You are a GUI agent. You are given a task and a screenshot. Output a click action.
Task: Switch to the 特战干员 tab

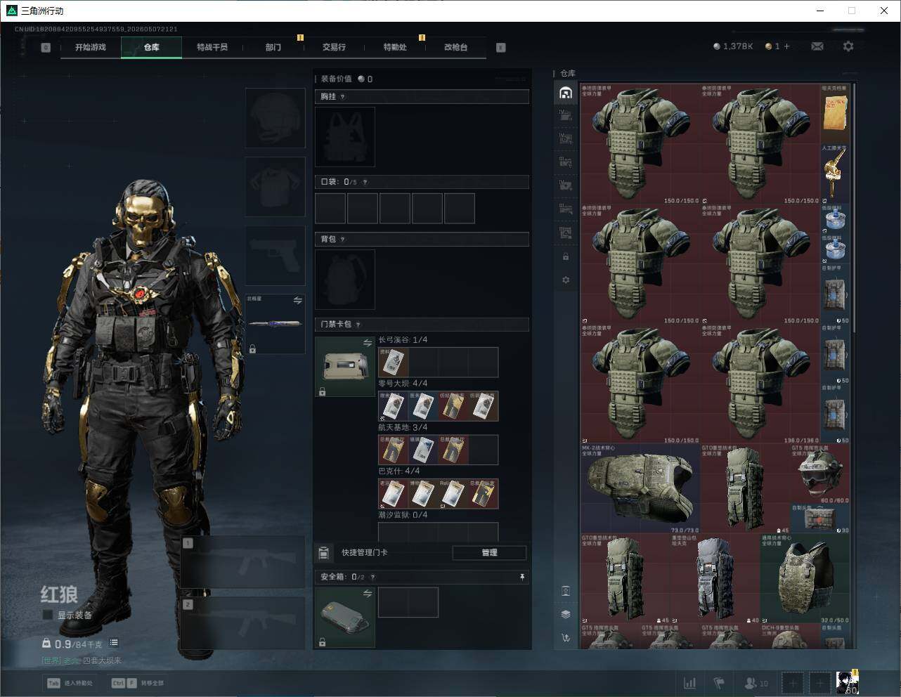212,47
